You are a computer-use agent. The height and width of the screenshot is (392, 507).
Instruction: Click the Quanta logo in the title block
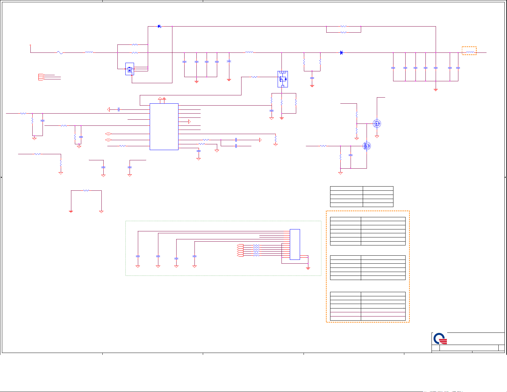point(440,339)
